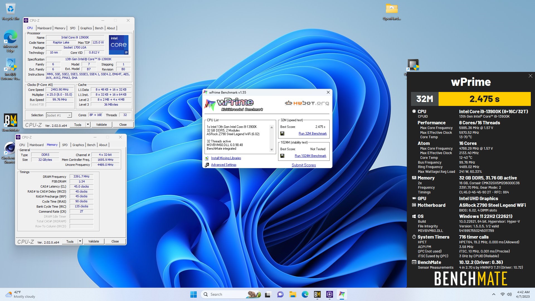The height and width of the screenshot is (301, 535).
Task: Open Intel Extreme Tuning desktop shortcut
Action: pyautogui.click(x=11, y=69)
